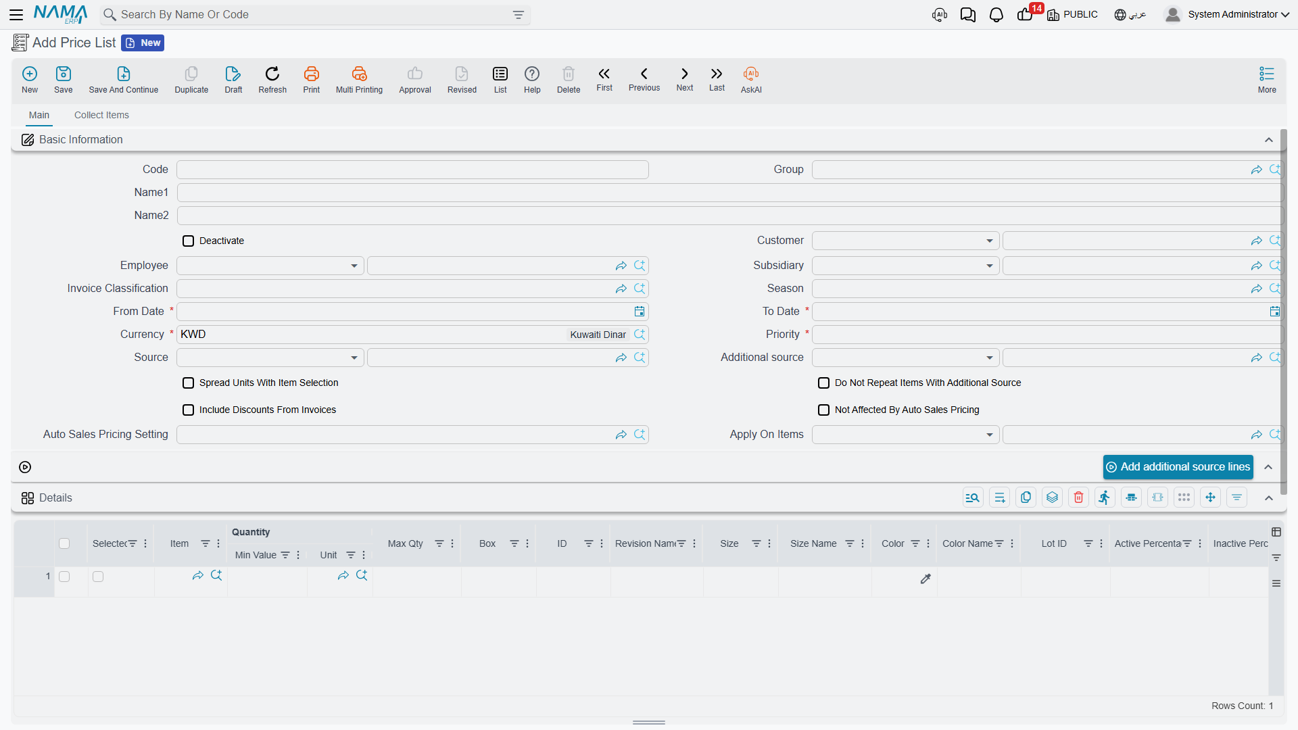Open notifications bell

point(996,14)
